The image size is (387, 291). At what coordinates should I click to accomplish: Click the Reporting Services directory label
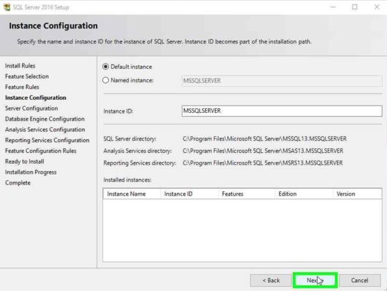140,163
